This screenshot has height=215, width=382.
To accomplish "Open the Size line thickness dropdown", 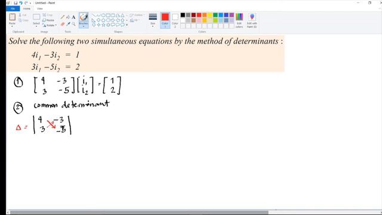I will pos(153,20).
